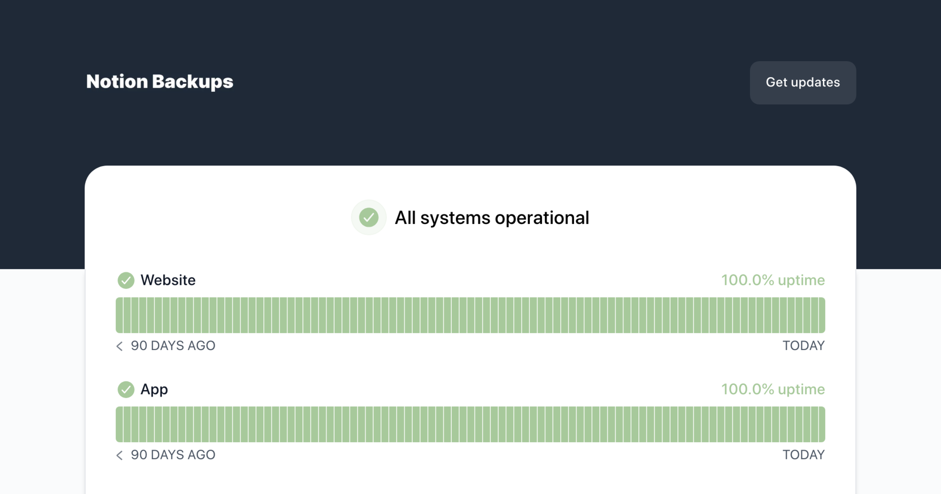The height and width of the screenshot is (494, 941).
Task: Select the oldest day bar in the App timeline
Action: pyautogui.click(x=119, y=424)
